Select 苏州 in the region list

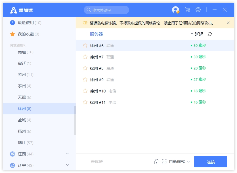pyautogui.click(x=26, y=75)
